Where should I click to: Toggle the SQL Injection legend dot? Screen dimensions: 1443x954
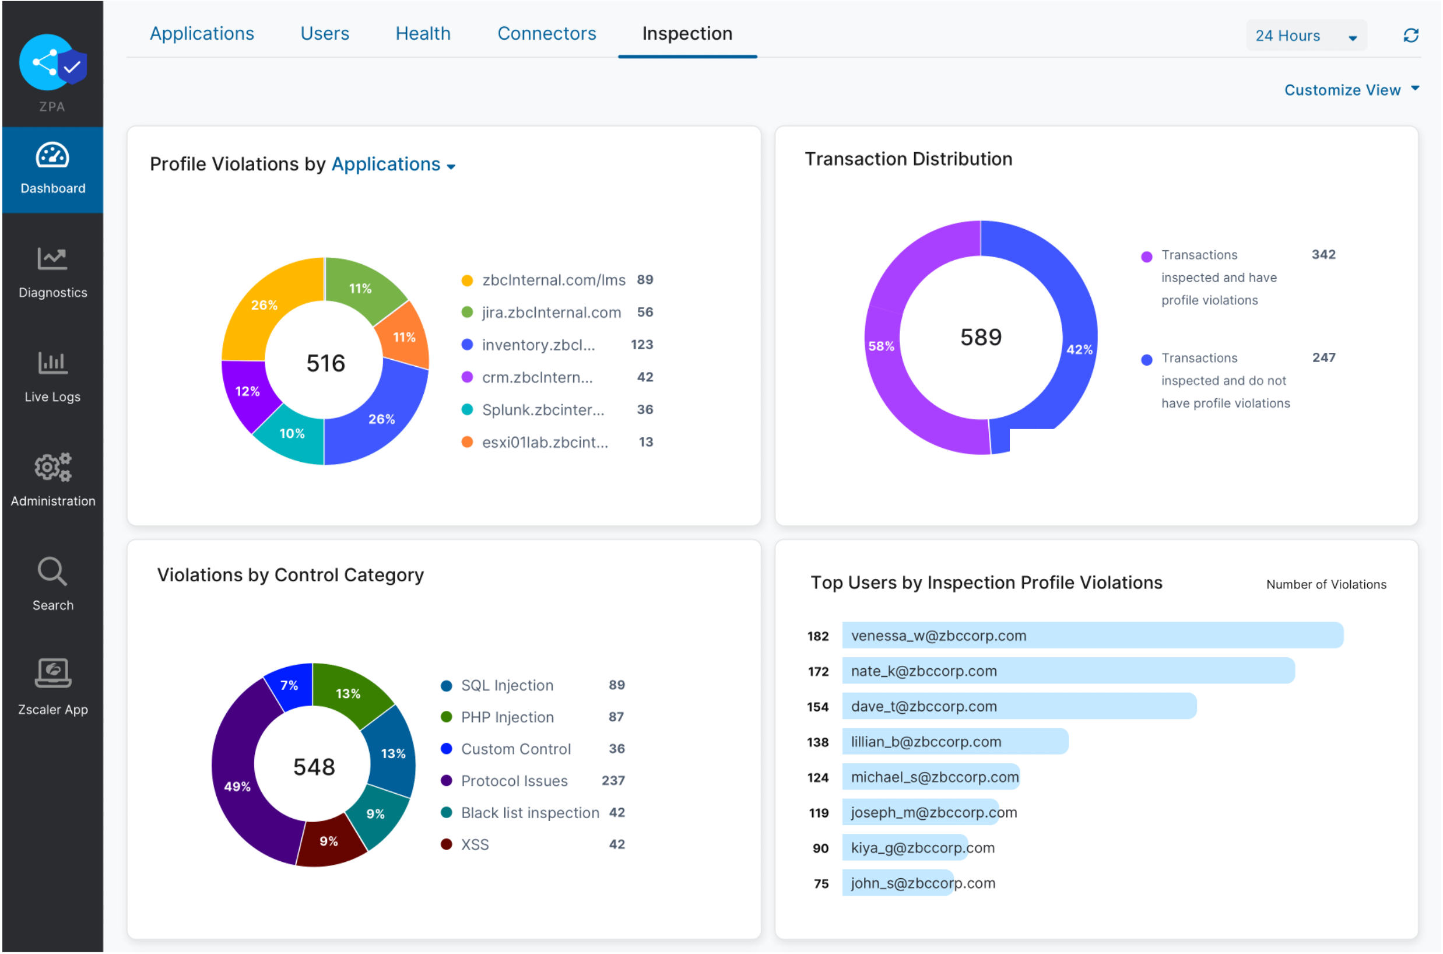[447, 686]
